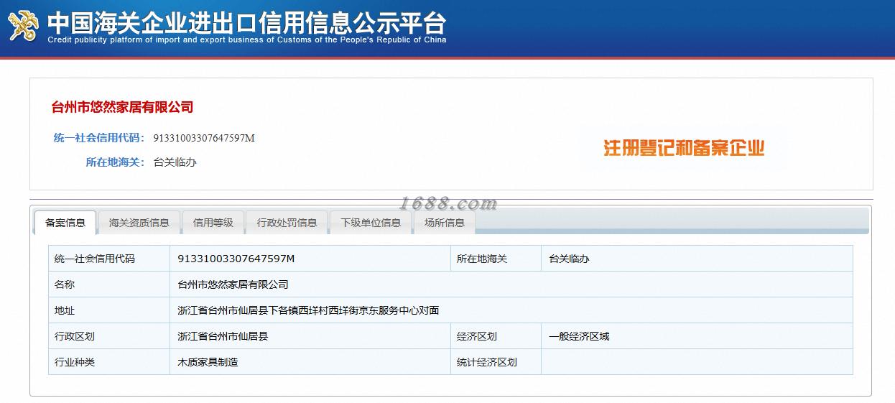This screenshot has height=403, width=895.
Task: Click the 浙江省台州市仙居县 administrative division value
Action: coord(223,336)
